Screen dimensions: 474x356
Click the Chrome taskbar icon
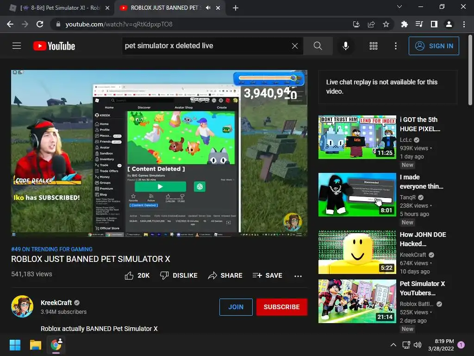56,345
